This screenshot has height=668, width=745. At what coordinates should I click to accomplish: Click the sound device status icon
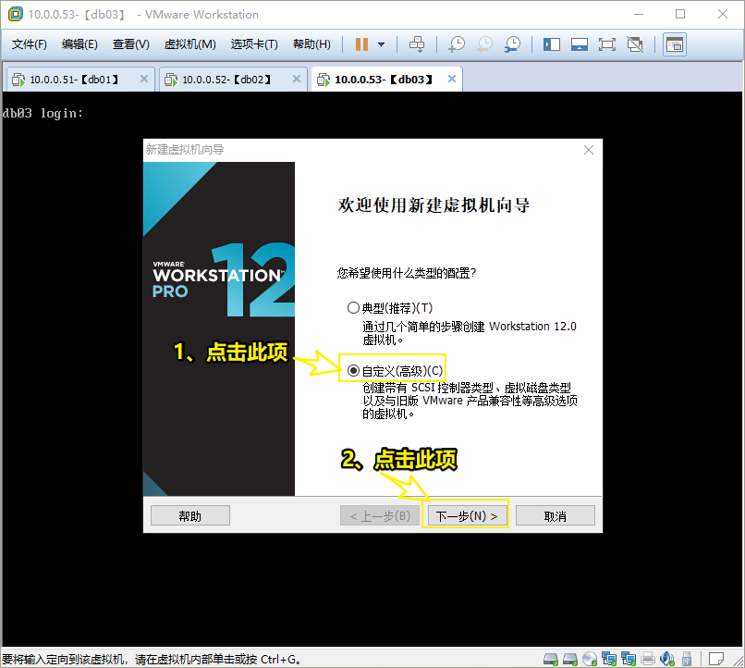667,659
